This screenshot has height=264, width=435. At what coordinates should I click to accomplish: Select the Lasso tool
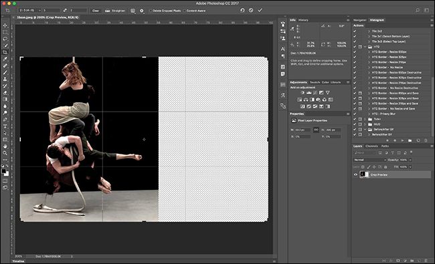pos(5,39)
